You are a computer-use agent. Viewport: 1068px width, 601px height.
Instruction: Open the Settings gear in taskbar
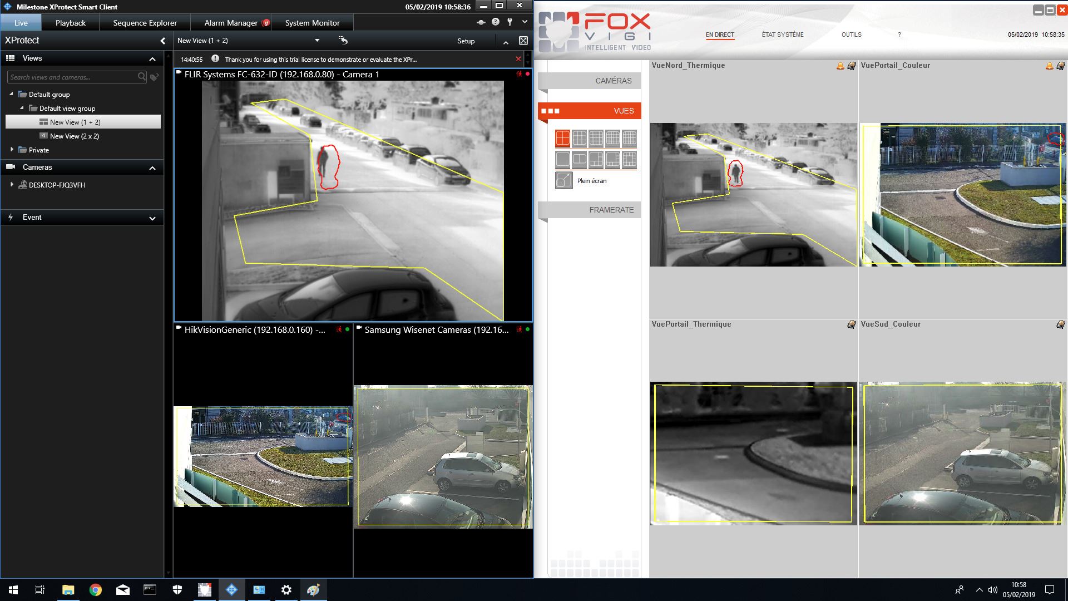(x=286, y=590)
